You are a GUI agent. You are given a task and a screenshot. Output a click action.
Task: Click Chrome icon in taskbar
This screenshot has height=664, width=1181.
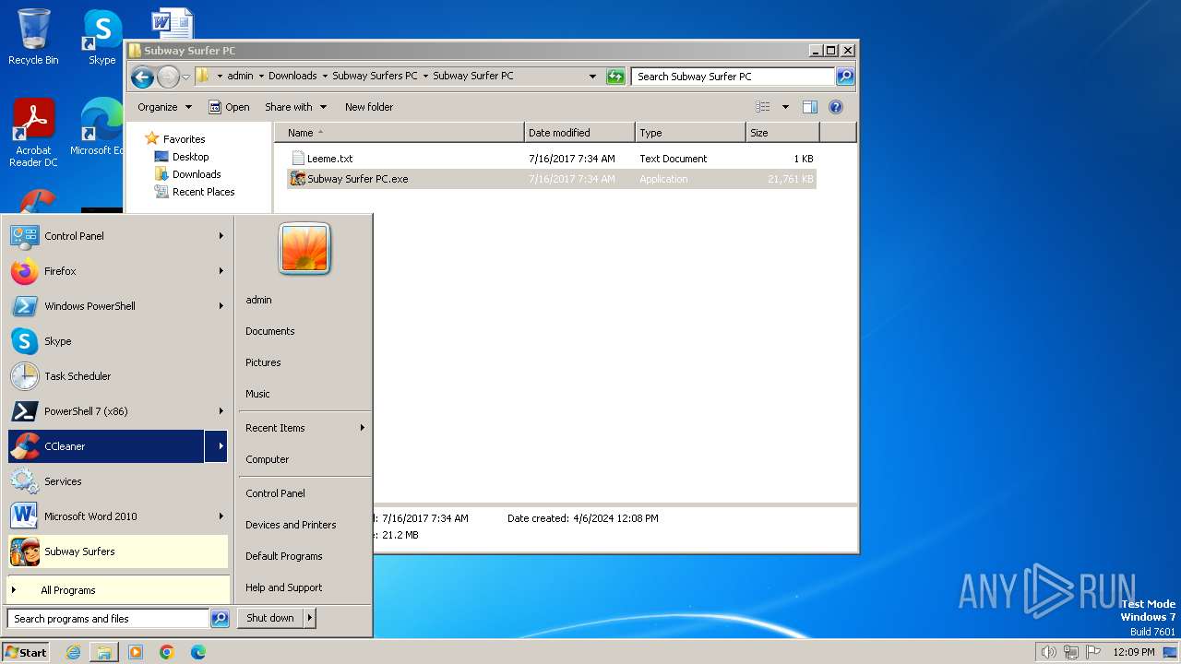[x=167, y=652]
